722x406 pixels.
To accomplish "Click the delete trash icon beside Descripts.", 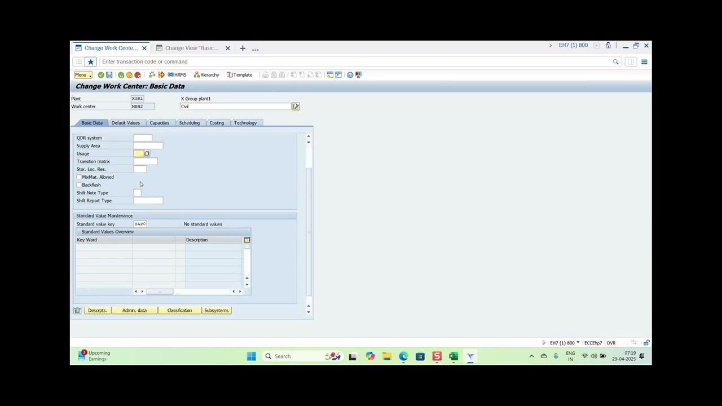I will tap(77, 311).
